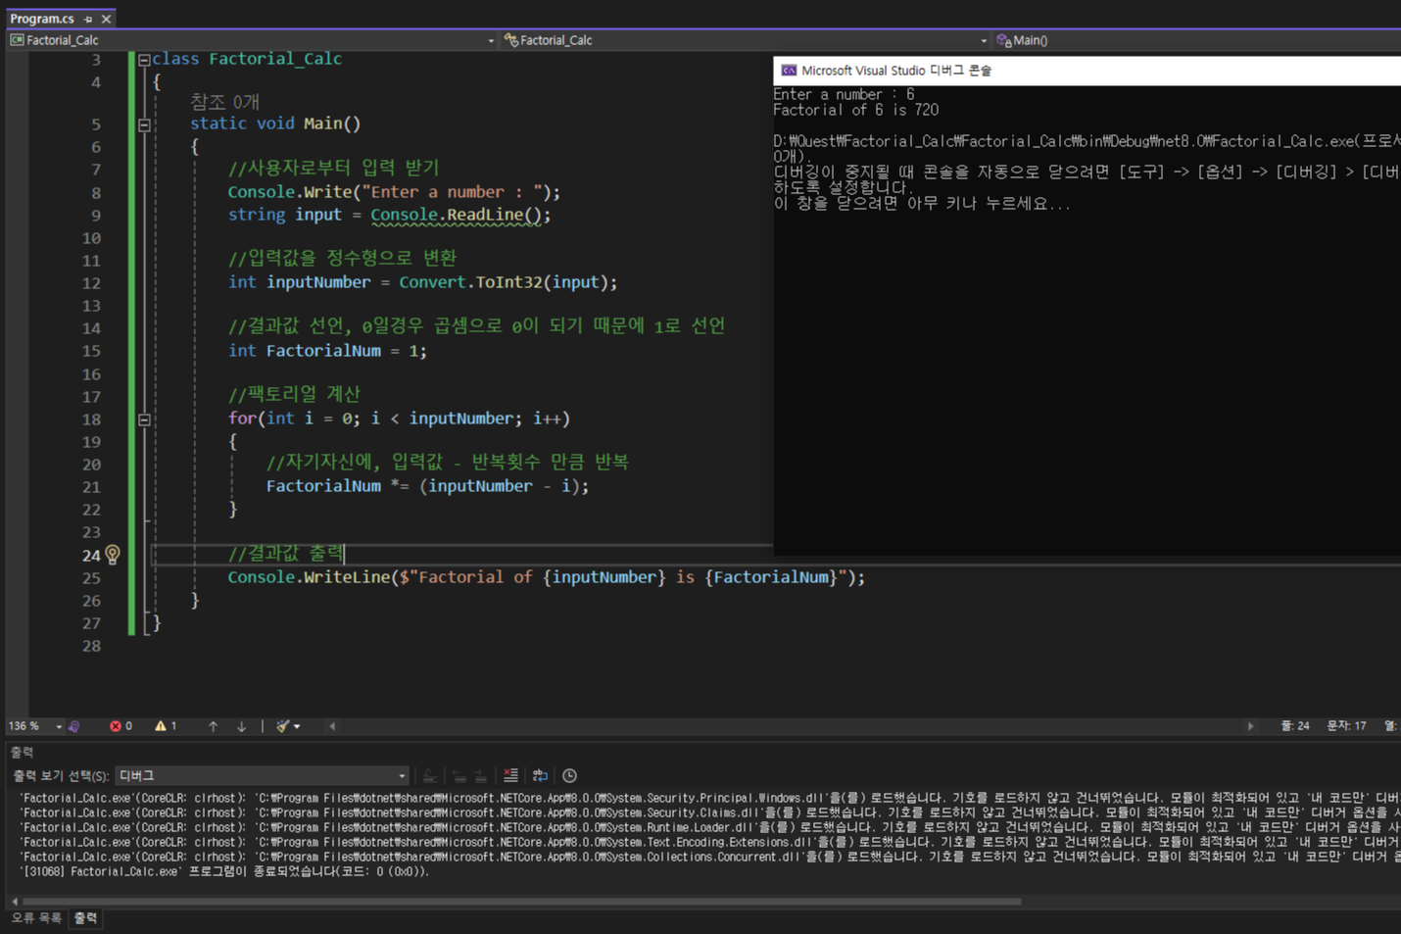This screenshot has height=934, width=1401.
Task: Click the 출력 panel title
Action: (23, 752)
